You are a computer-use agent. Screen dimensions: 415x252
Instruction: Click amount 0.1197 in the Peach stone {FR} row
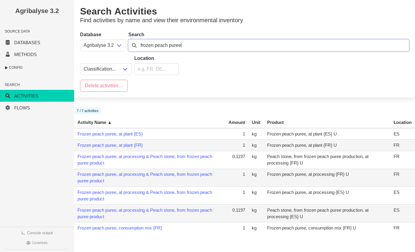(239, 157)
